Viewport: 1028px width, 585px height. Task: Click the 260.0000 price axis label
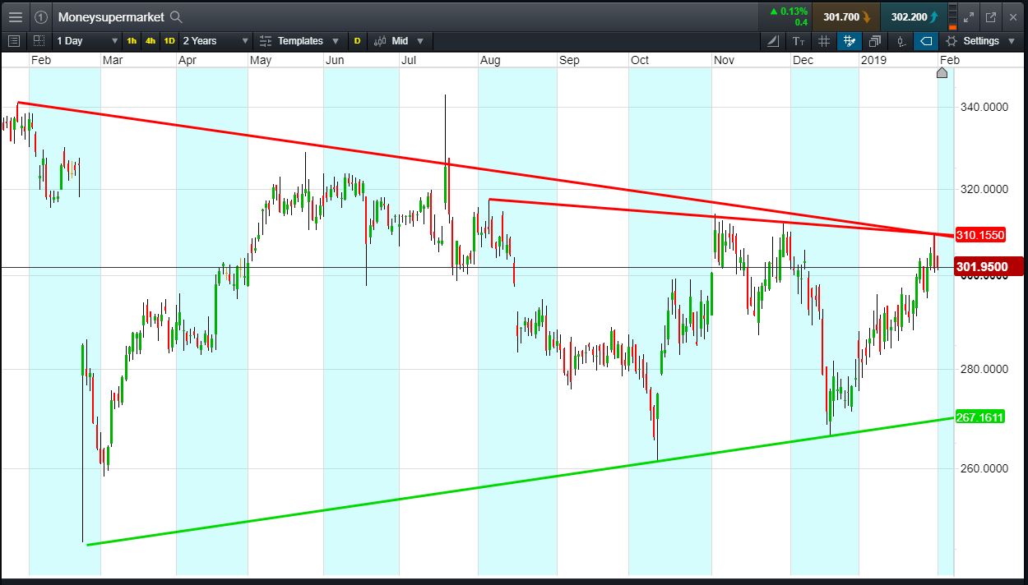(983, 468)
